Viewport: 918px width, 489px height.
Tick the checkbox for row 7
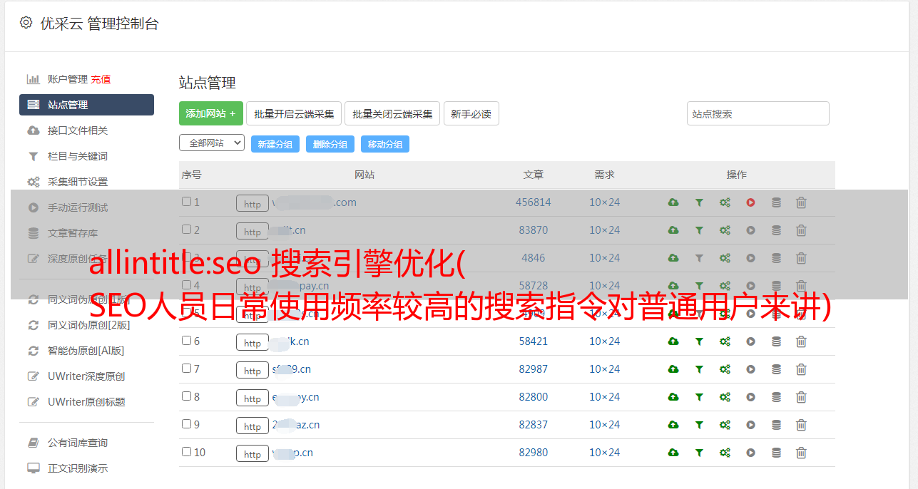pyautogui.click(x=186, y=369)
